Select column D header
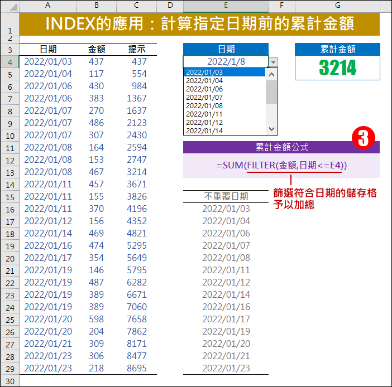This screenshot has width=392, height=387. coord(170,5)
